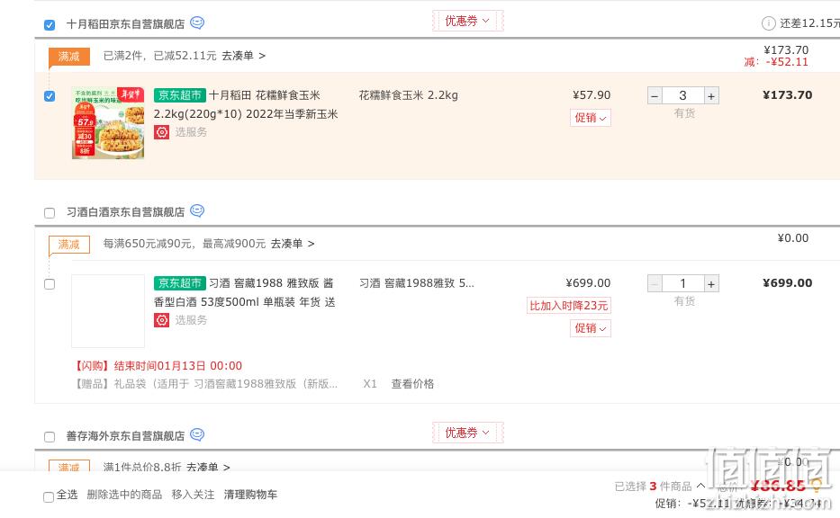This screenshot has height=518, width=840.
Task: Visit the 善存海外京东自营旗舰店 store page
Action: point(125,435)
